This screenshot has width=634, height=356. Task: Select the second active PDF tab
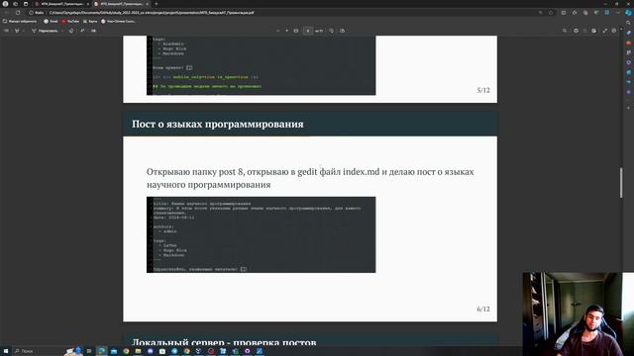click(x=121, y=4)
